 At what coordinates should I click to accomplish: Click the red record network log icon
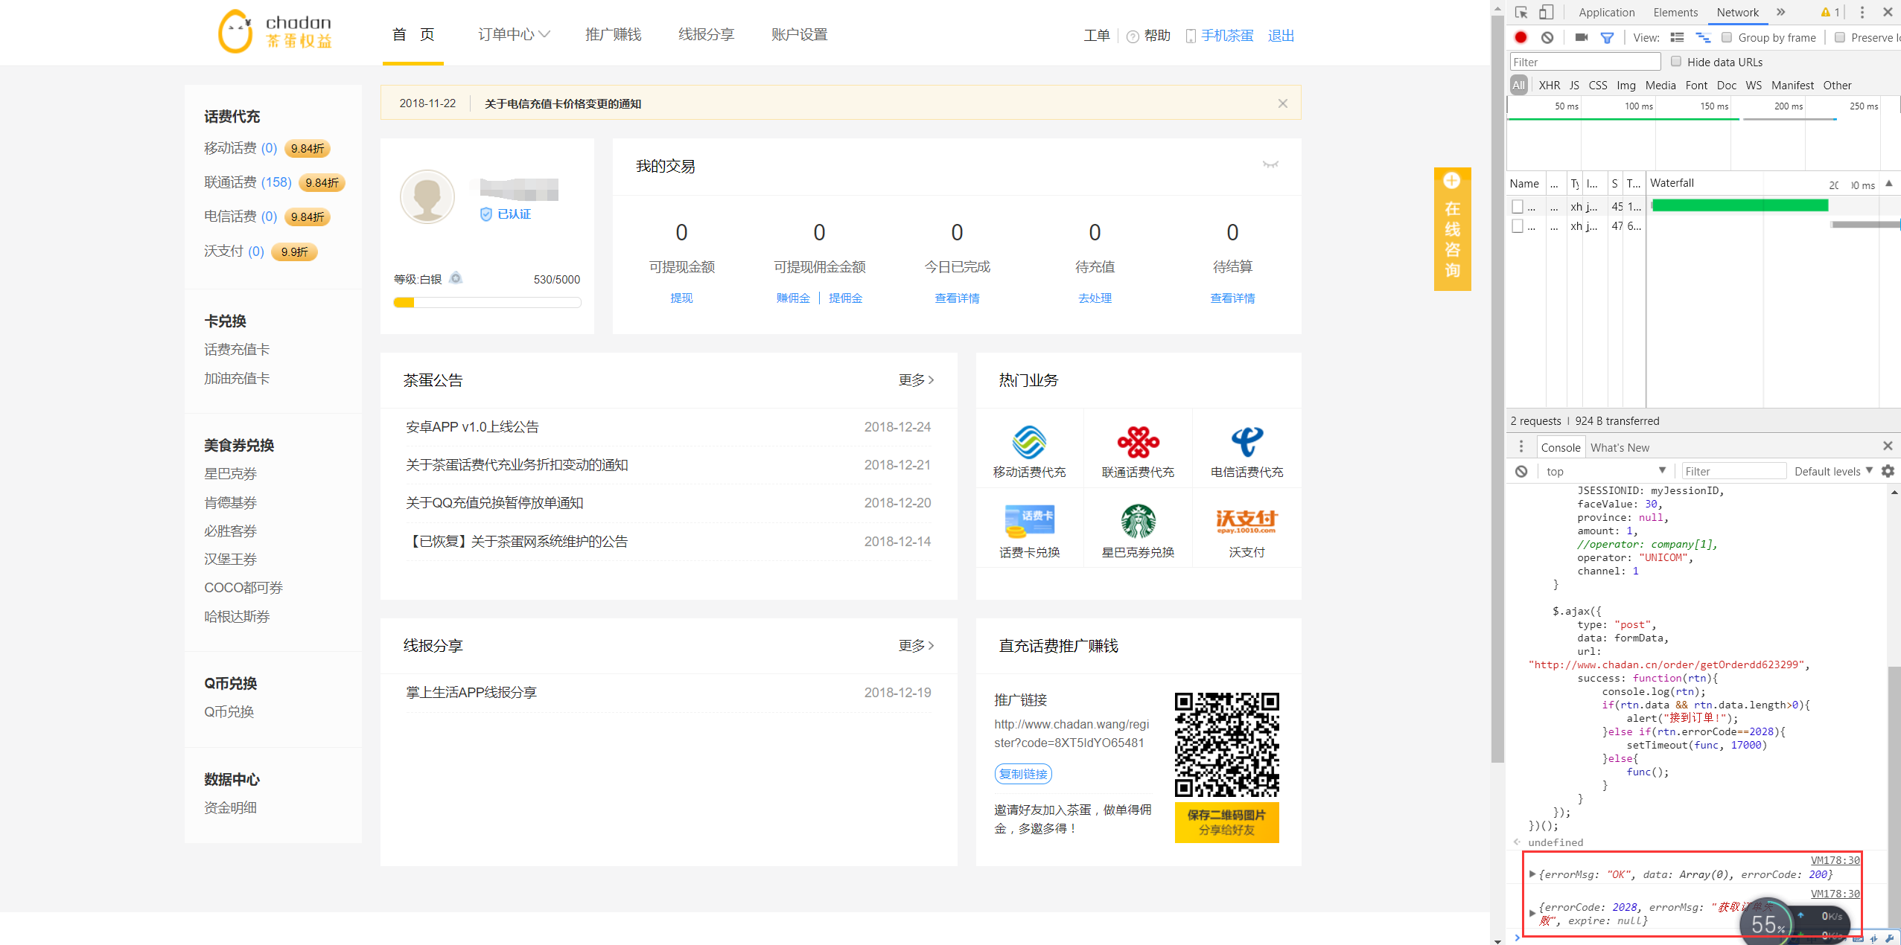point(1521,37)
